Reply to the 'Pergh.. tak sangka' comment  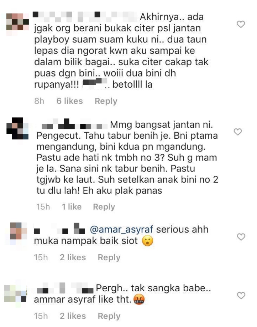pos(109,316)
